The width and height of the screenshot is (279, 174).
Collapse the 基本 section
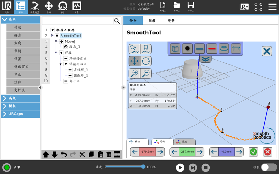[x=21, y=19]
